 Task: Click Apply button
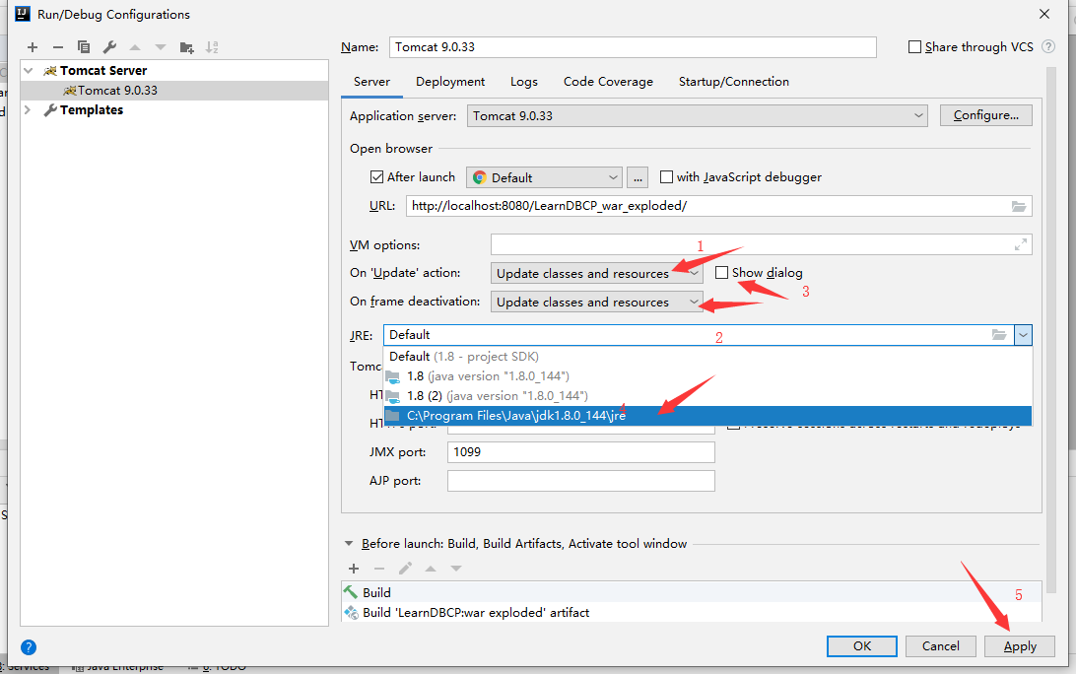click(1020, 645)
